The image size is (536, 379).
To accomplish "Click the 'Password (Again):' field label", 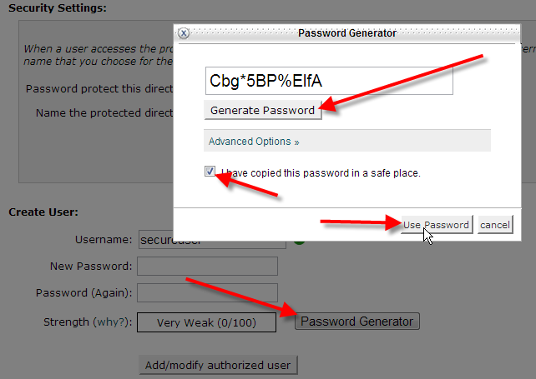I will tap(83, 292).
